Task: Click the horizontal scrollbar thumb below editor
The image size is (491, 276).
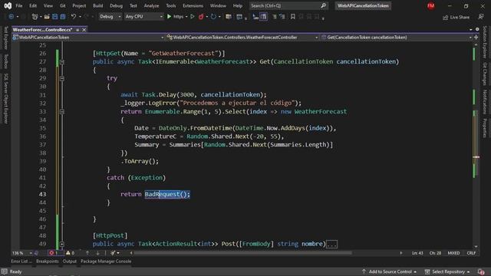Action: click(242, 253)
